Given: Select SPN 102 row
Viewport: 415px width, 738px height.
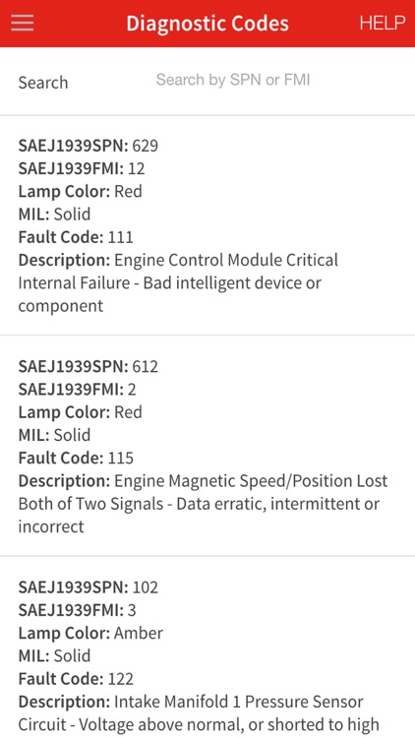Looking at the screenshot, I should (89, 586).
